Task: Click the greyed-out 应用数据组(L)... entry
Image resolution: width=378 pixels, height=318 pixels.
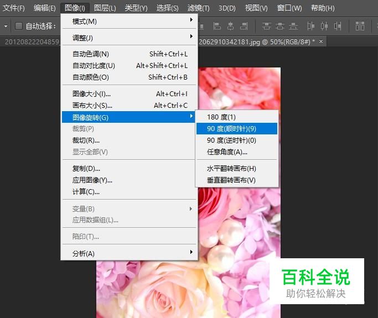Action: click(x=130, y=220)
